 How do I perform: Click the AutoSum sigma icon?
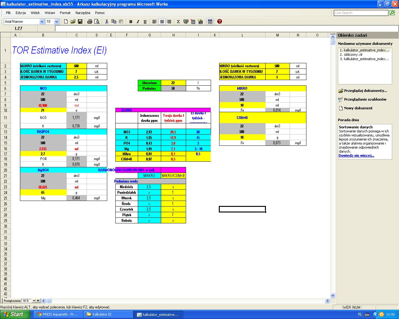tap(178, 21)
